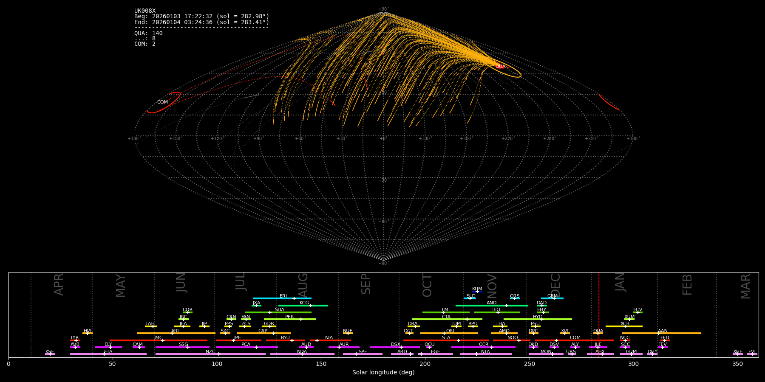
Task: Click the peak marker on the KUM bar
Action: pyautogui.click(x=477, y=292)
